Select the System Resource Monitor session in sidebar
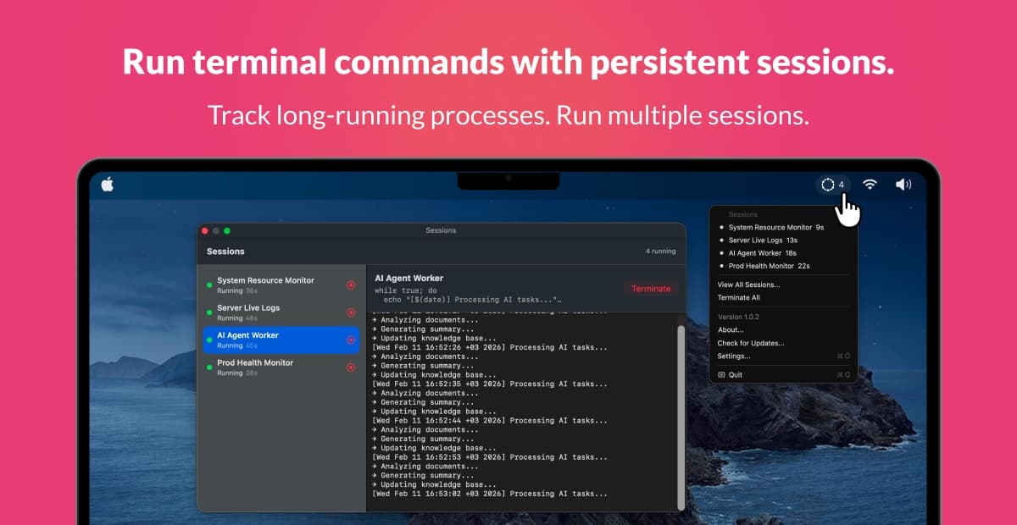Screen dimensions: 1017x525 [271, 285]
